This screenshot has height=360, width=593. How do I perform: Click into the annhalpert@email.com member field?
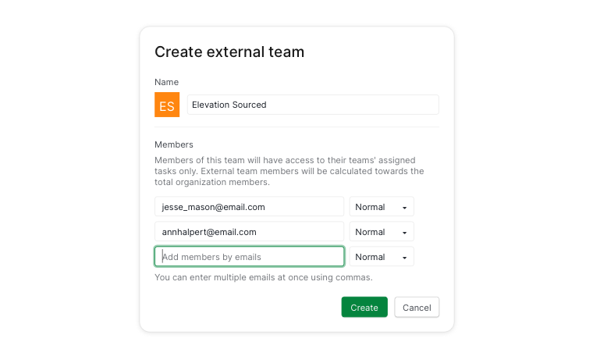tap(249, 232)
